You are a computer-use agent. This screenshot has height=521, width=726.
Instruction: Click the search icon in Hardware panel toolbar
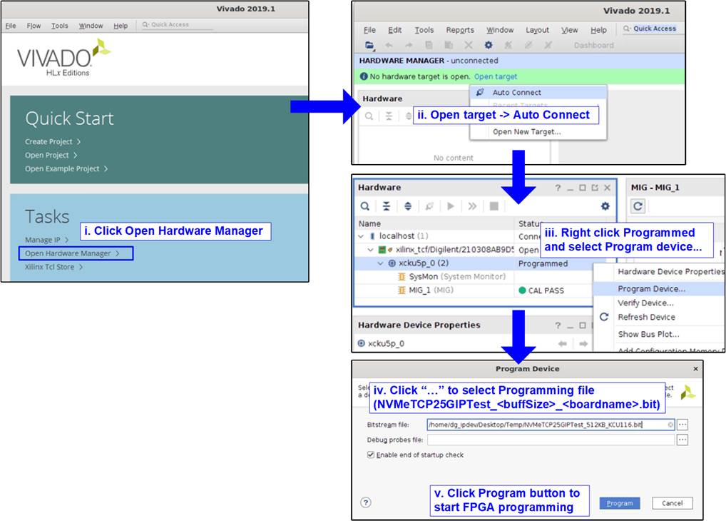pos(365,206)
